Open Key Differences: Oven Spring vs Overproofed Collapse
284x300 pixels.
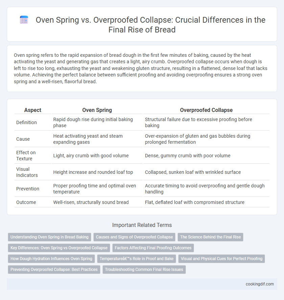click(x=59, y=248)
